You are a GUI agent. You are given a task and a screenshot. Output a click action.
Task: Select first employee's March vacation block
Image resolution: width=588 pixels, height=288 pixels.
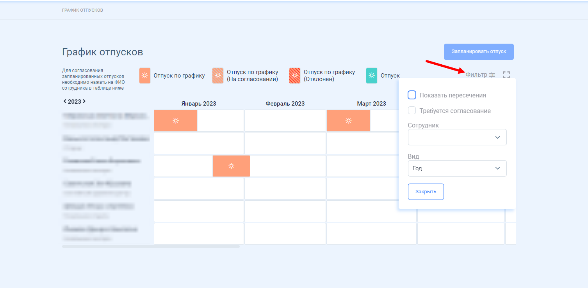click(x=348, y=121)
